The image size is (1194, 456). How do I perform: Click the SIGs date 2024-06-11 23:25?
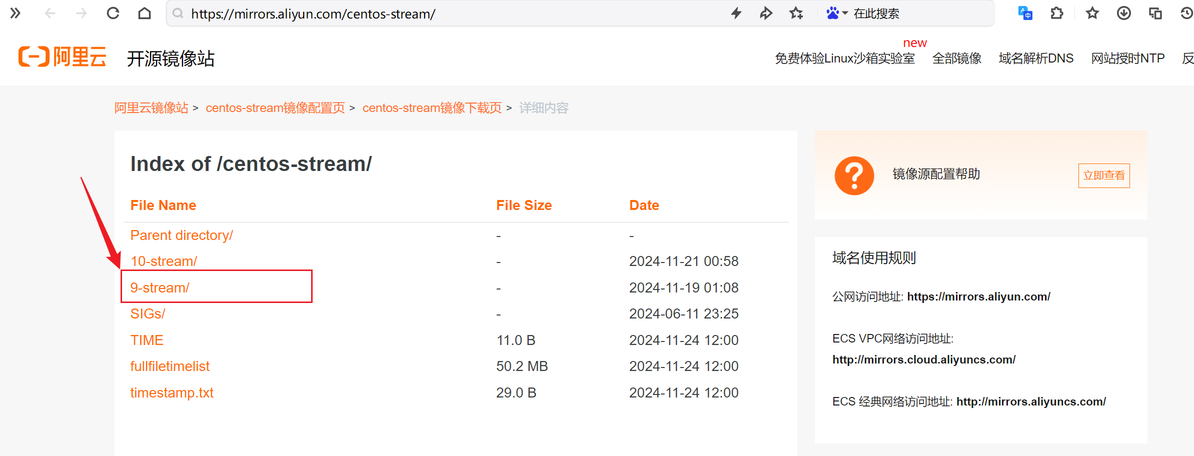(x=684, y=314)
